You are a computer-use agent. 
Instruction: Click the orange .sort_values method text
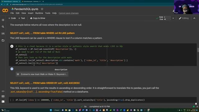[36, 92]
